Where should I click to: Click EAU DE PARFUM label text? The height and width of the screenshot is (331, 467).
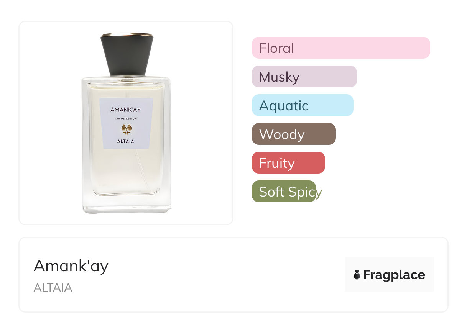[x=126, y=119]
